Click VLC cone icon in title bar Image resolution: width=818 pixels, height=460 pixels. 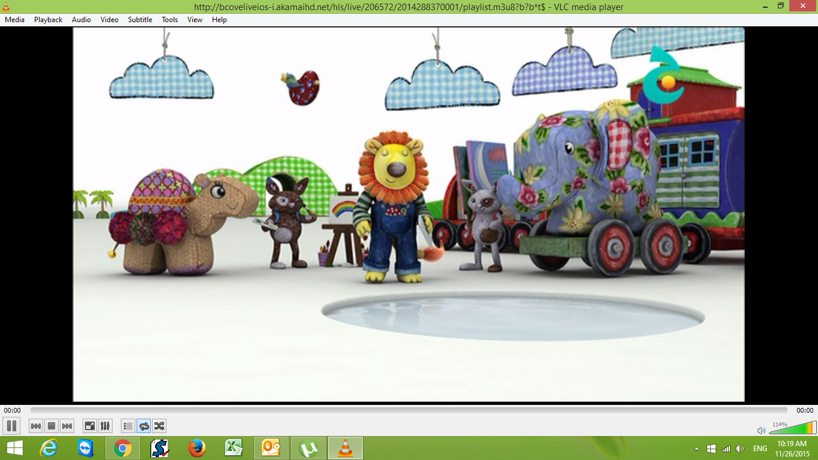point(6,7)
